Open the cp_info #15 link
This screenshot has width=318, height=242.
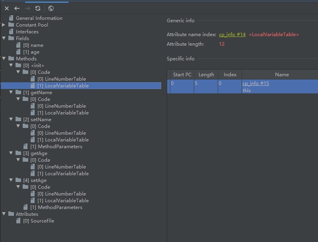[256, 83]
